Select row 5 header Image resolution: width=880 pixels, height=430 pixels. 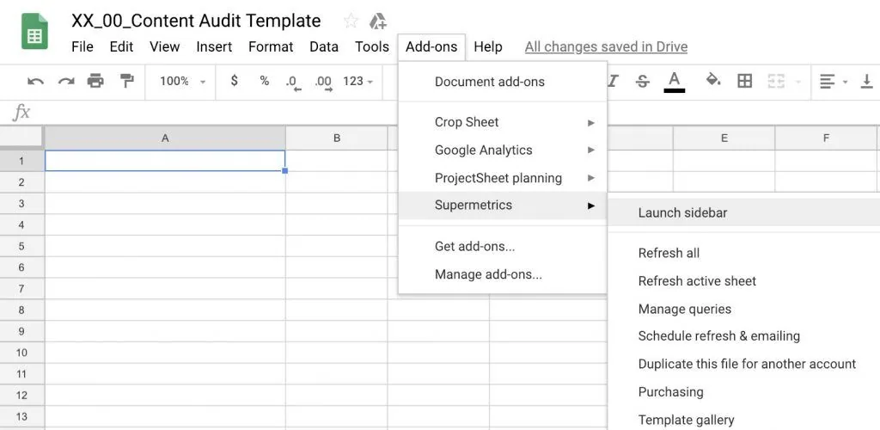[21, 246]
